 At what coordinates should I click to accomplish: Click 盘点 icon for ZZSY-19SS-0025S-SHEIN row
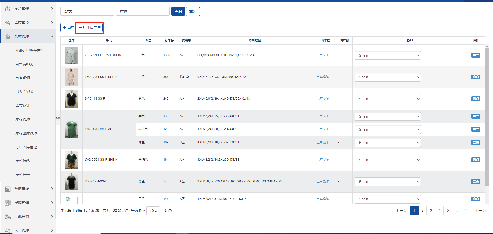[476, 55]
